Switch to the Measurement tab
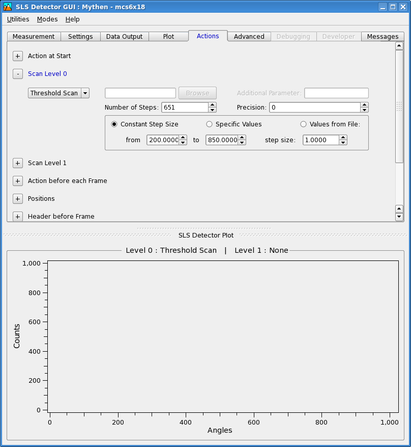The width and height of the screenshot is (411, 447). coord(34,37)
